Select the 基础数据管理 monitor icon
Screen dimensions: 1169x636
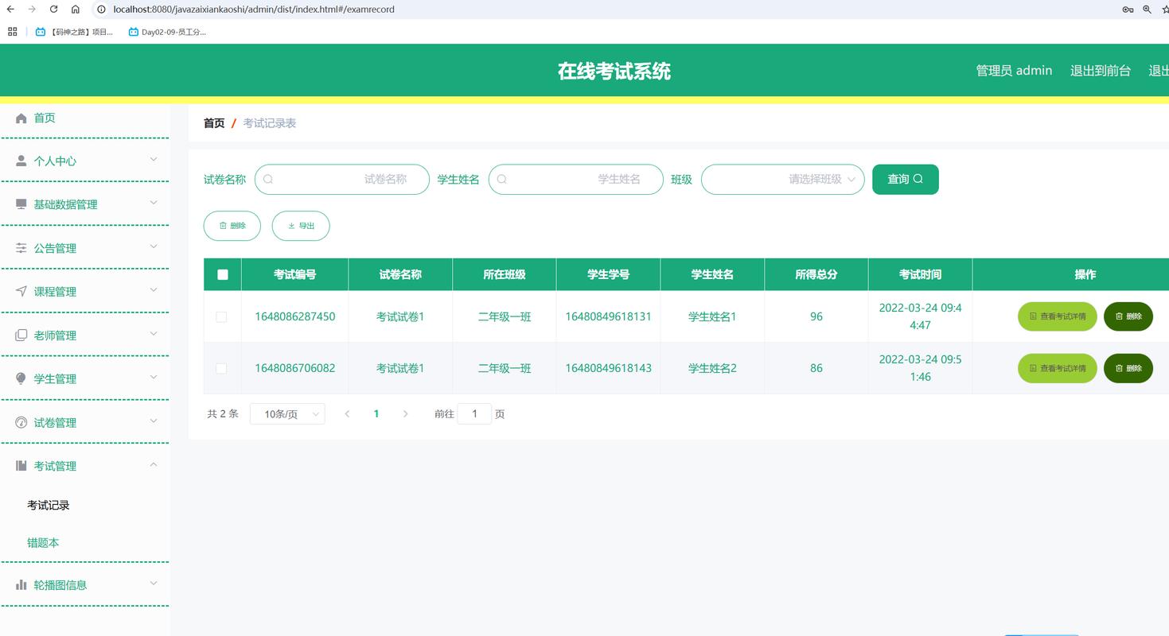pyautogui.click(x=21, y=204)
